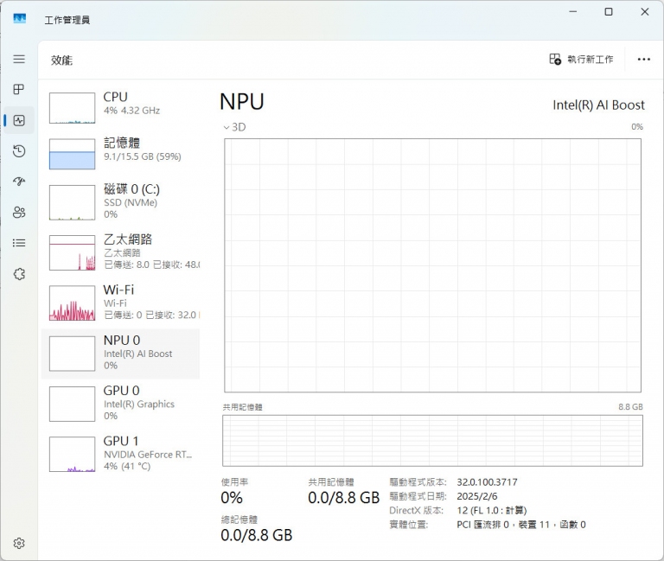Open the Startup apps page
This screenshot has width=664, height=561.
(19, 182)
